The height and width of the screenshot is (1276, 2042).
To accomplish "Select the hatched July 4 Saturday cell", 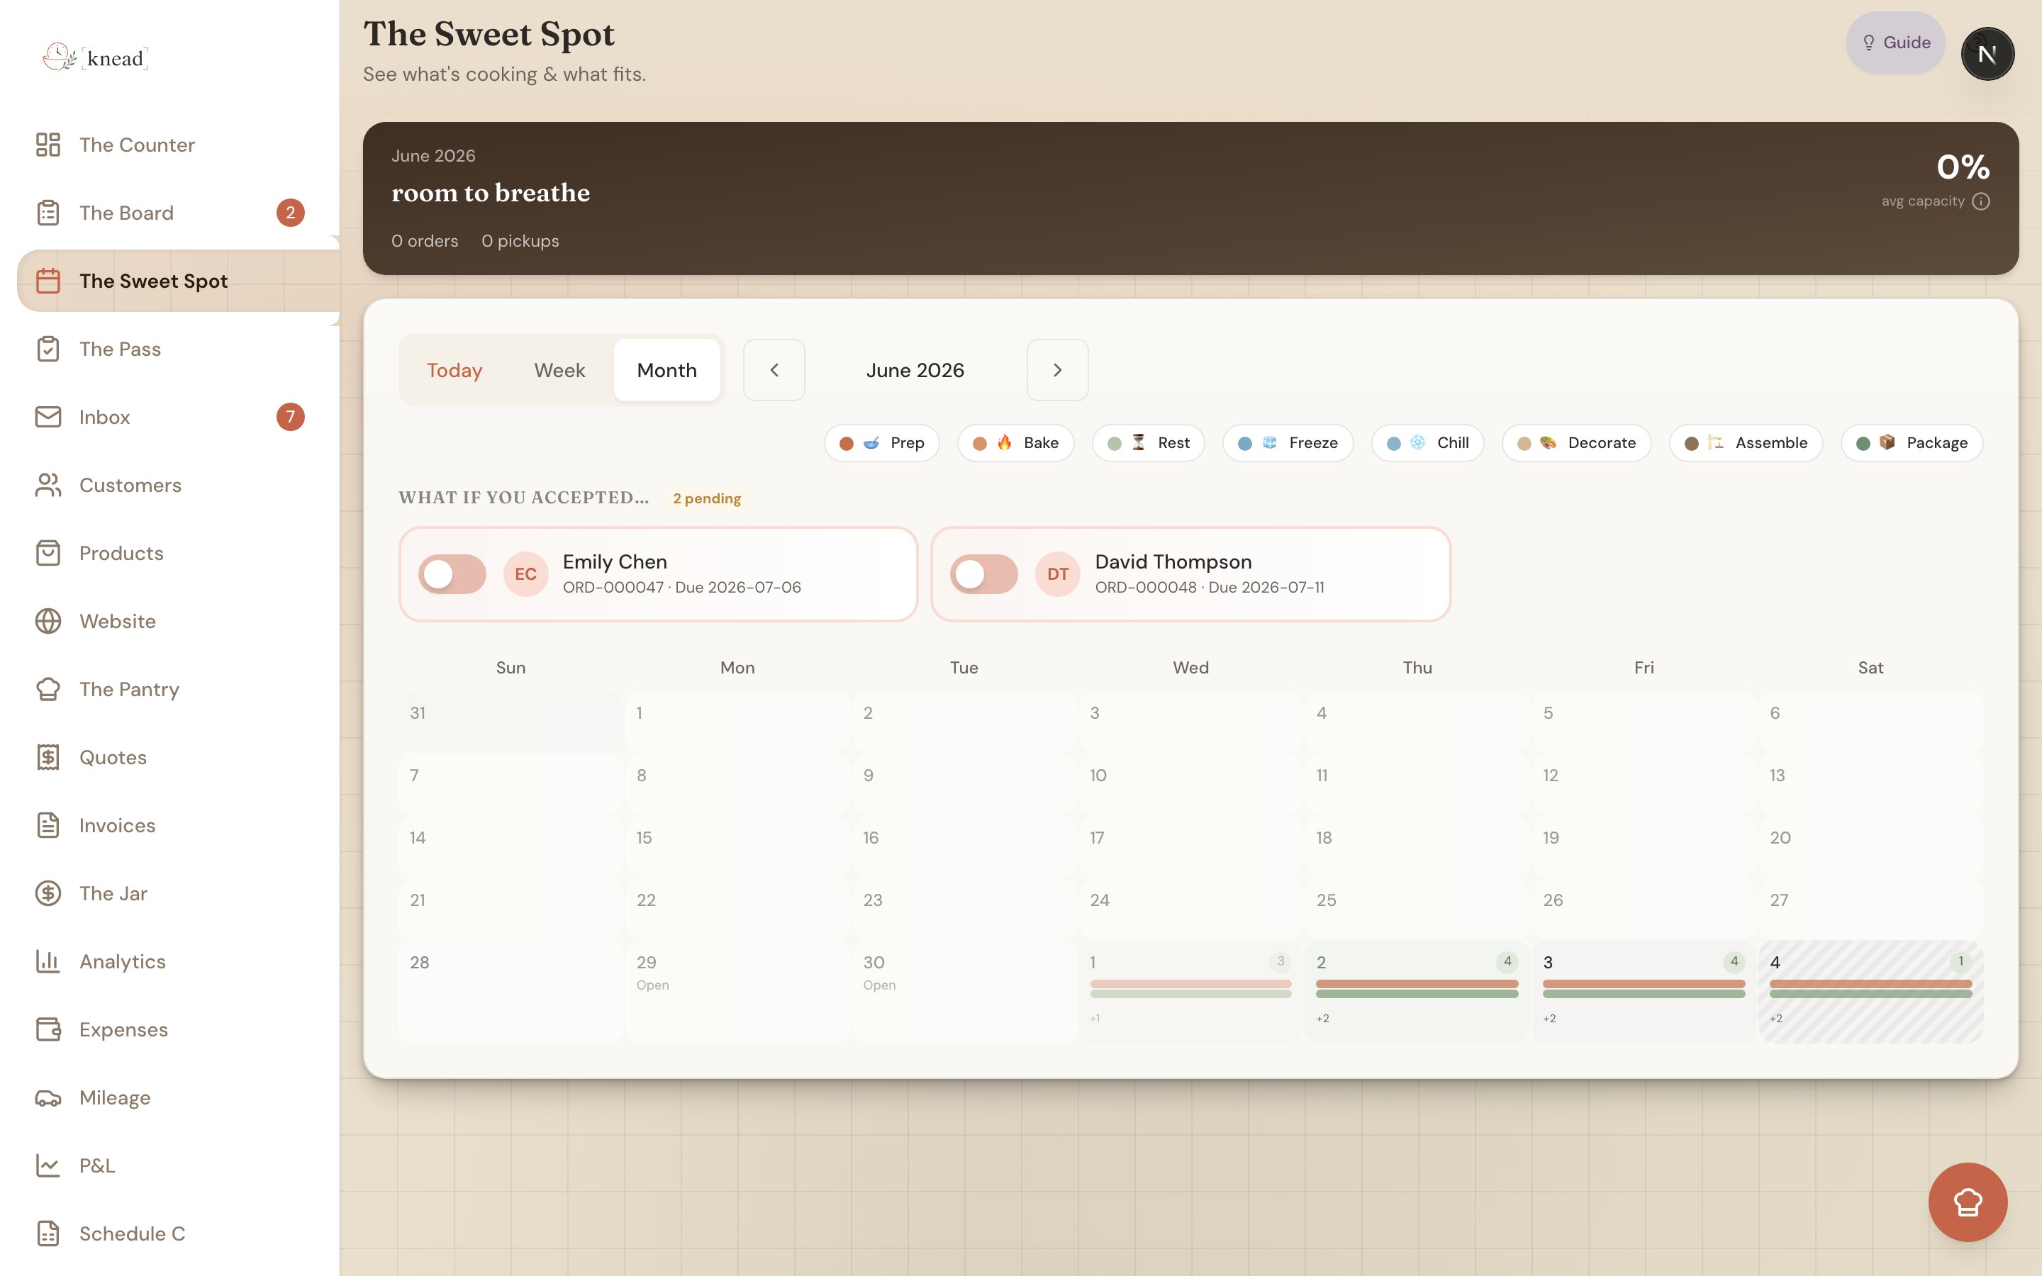I will point(1870,992).
